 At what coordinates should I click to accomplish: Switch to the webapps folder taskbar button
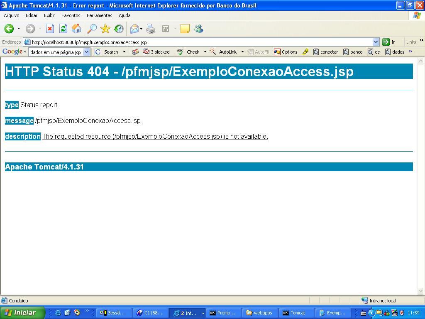coord(259,313)
